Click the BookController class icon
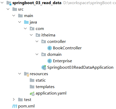This screenshot has width=116, height=109. pyautogui.click(x=50, y=48)
